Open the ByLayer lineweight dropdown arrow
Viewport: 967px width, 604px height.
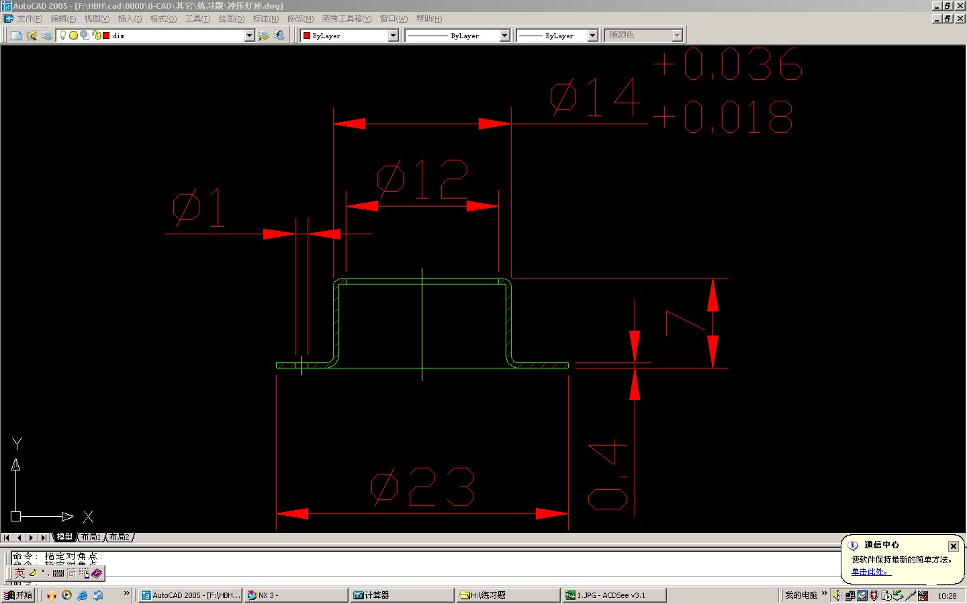[x=592, y=36]
